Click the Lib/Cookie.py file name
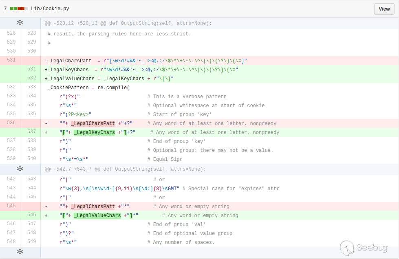The width and height of the screenshot is (399, 259). [50, 9]
